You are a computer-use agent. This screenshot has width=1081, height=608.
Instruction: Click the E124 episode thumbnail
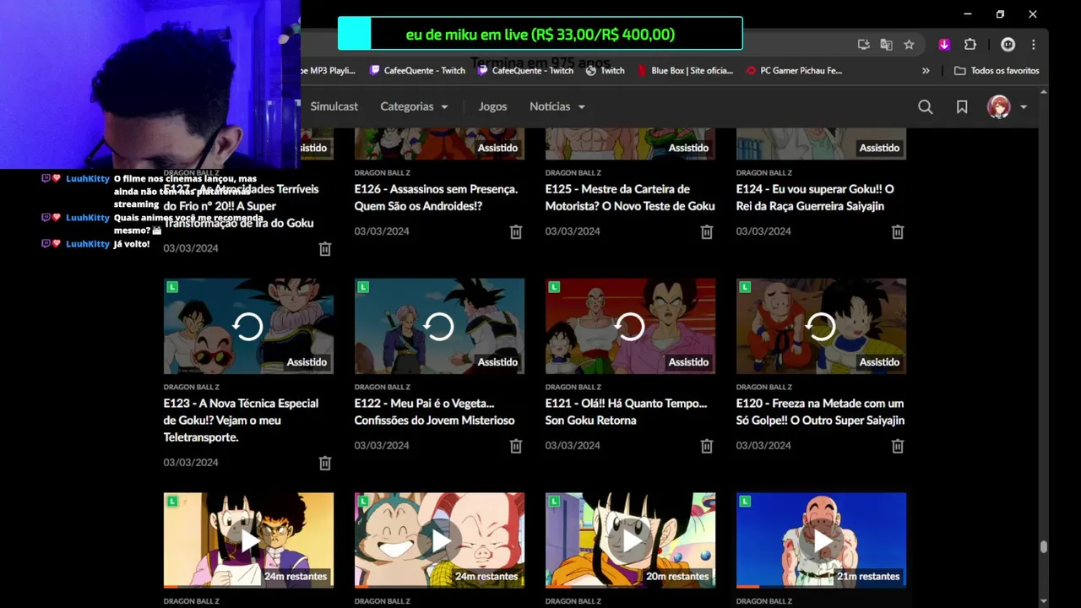pyautogui.click(x=821, y=144)
